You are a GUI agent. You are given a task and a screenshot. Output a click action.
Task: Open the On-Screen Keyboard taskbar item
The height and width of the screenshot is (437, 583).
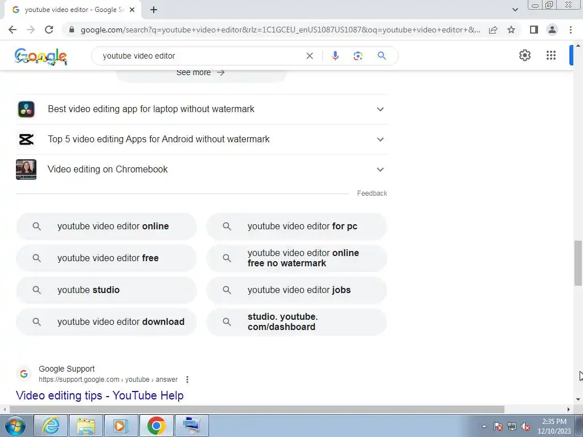pos(191,426)
